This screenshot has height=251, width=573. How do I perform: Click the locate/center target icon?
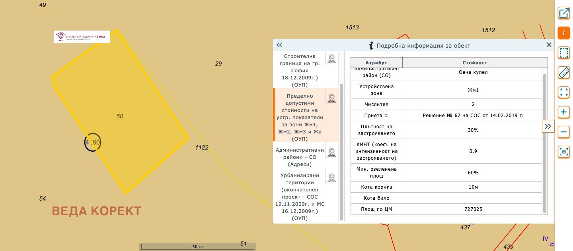(x=564, y=152)
